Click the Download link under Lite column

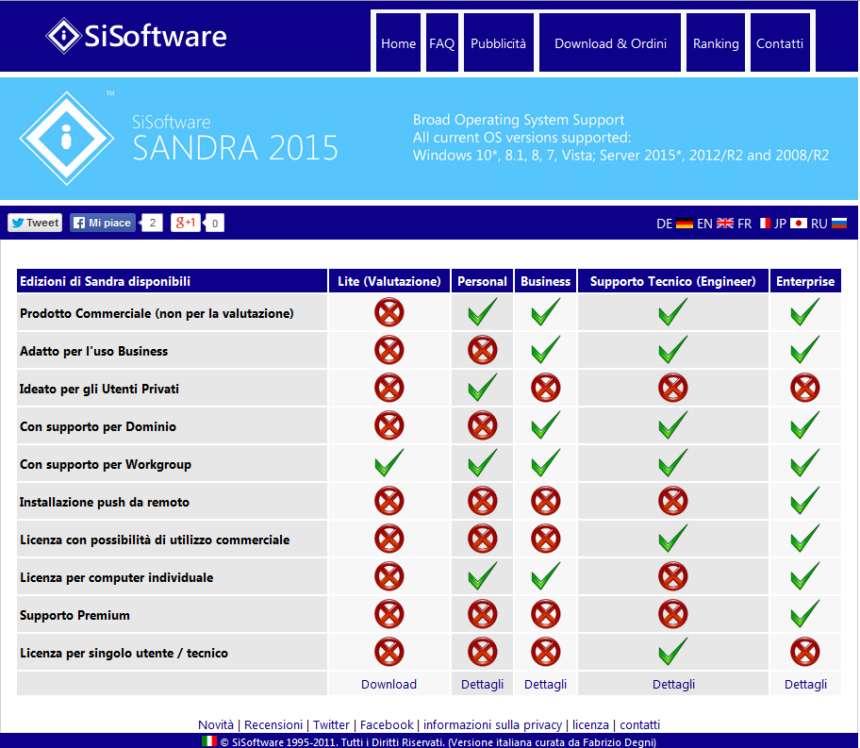(x=389, y=685)
